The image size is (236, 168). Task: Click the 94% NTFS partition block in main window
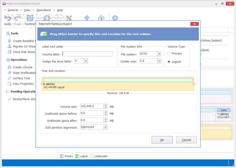(x=224, y=114)
